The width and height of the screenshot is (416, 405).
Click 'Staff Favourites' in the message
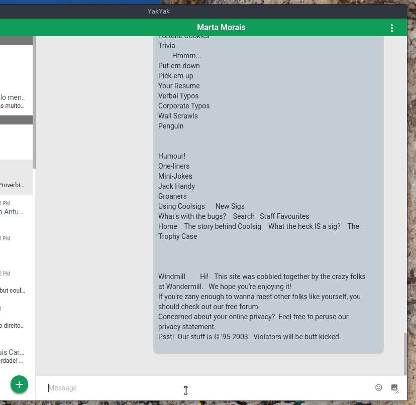coord(284,216)
